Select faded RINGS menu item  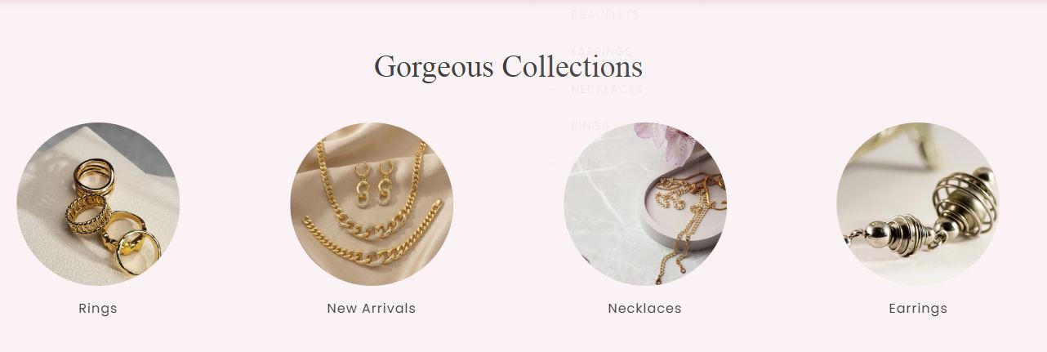tap(590, 126)
